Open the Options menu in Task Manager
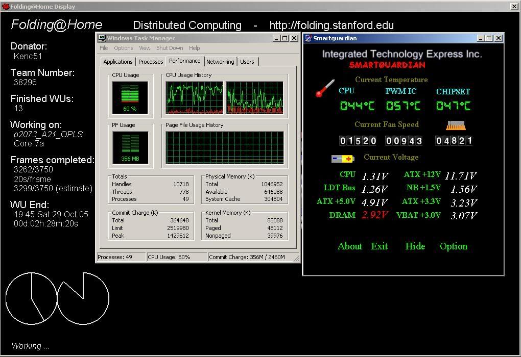Viewport: 521px width, 357px height. (123, 48)
